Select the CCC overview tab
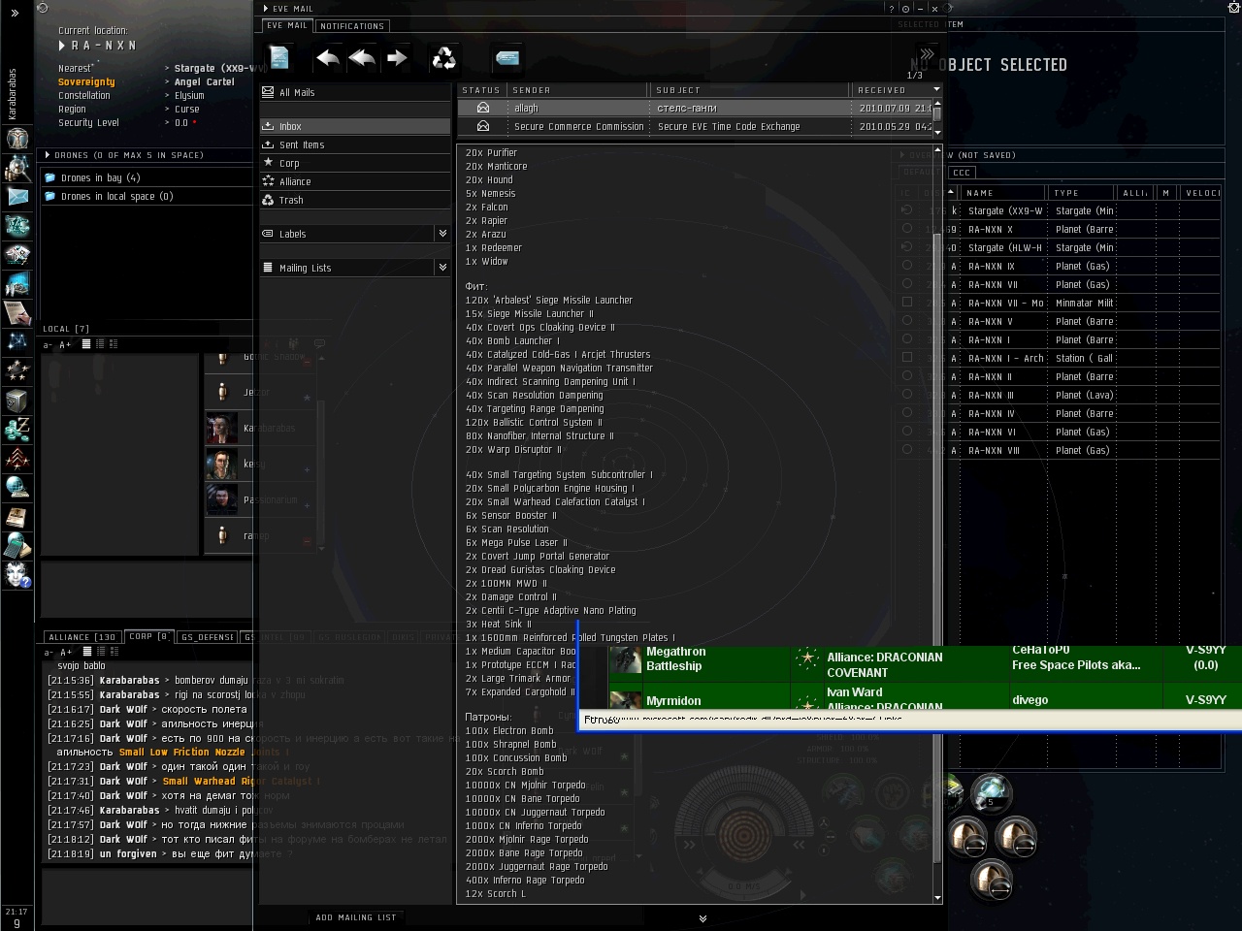 (962, 173)
